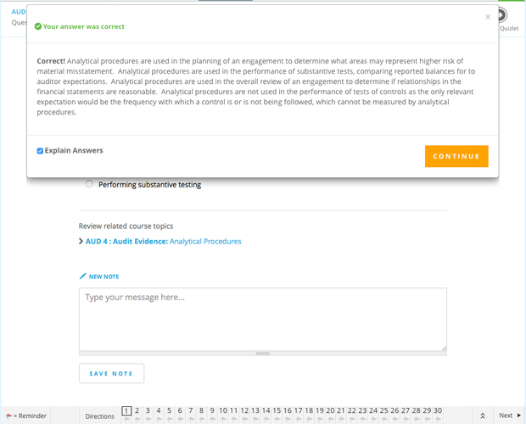Click the Quizlet icon at top right

[x=502, y=16]
